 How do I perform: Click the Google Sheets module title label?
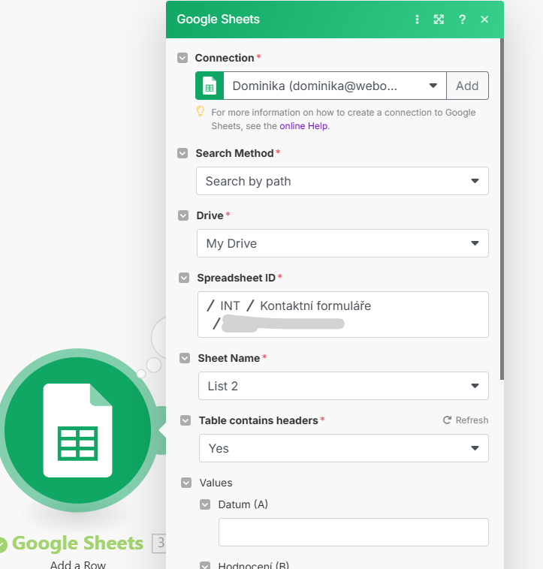[x=77, y=543]
